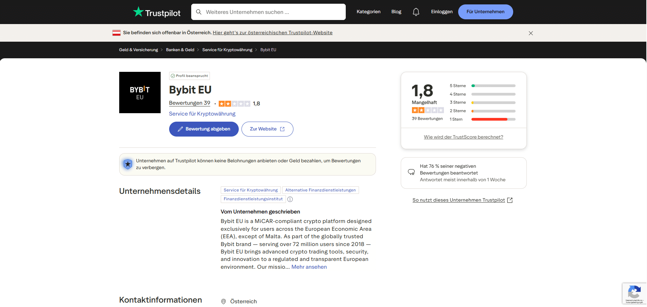Click the external link icon after Trustpilot usage link
Viewport: 647px width, 307px height.
click(510, 200)
